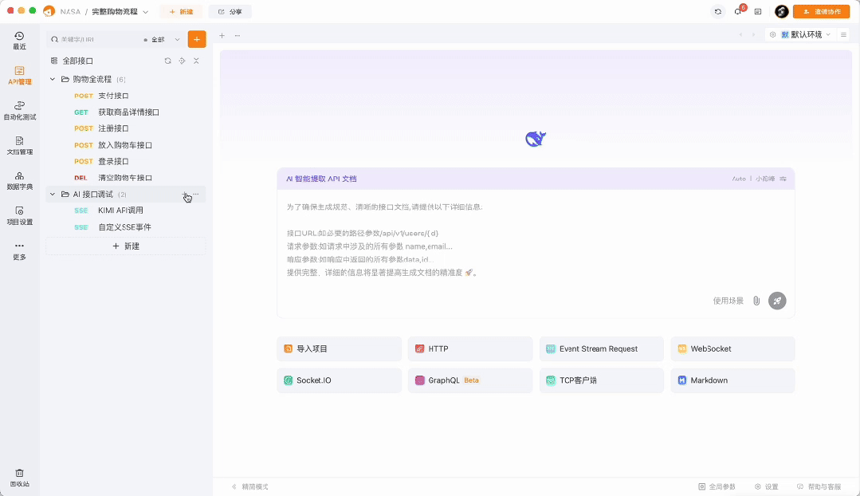Image resolution: width=860 pixels, height=496 pixels.
Task: Click the refresh icon above interface list
Action: (167, 61)
